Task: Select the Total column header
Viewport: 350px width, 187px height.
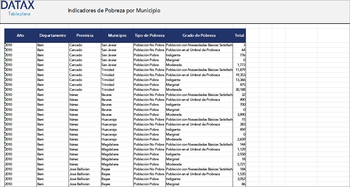Action: click(239, 35)
